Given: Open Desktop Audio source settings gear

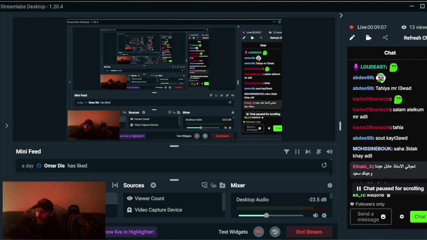Looking at the screenshot, I should [324, 215].
